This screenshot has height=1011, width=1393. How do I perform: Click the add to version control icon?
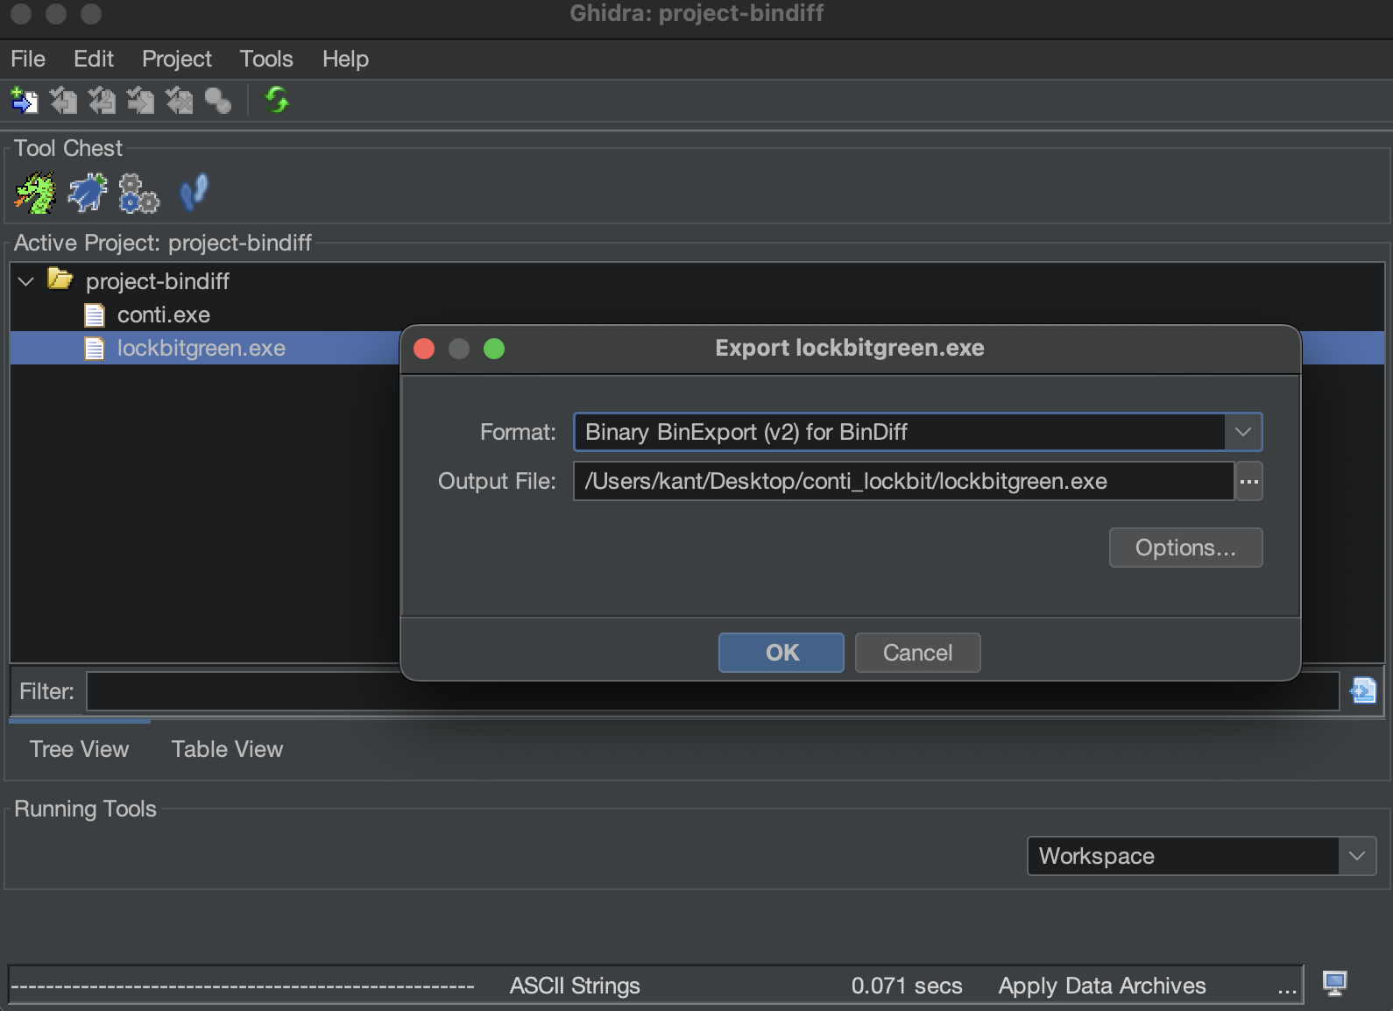coord(25,101)
